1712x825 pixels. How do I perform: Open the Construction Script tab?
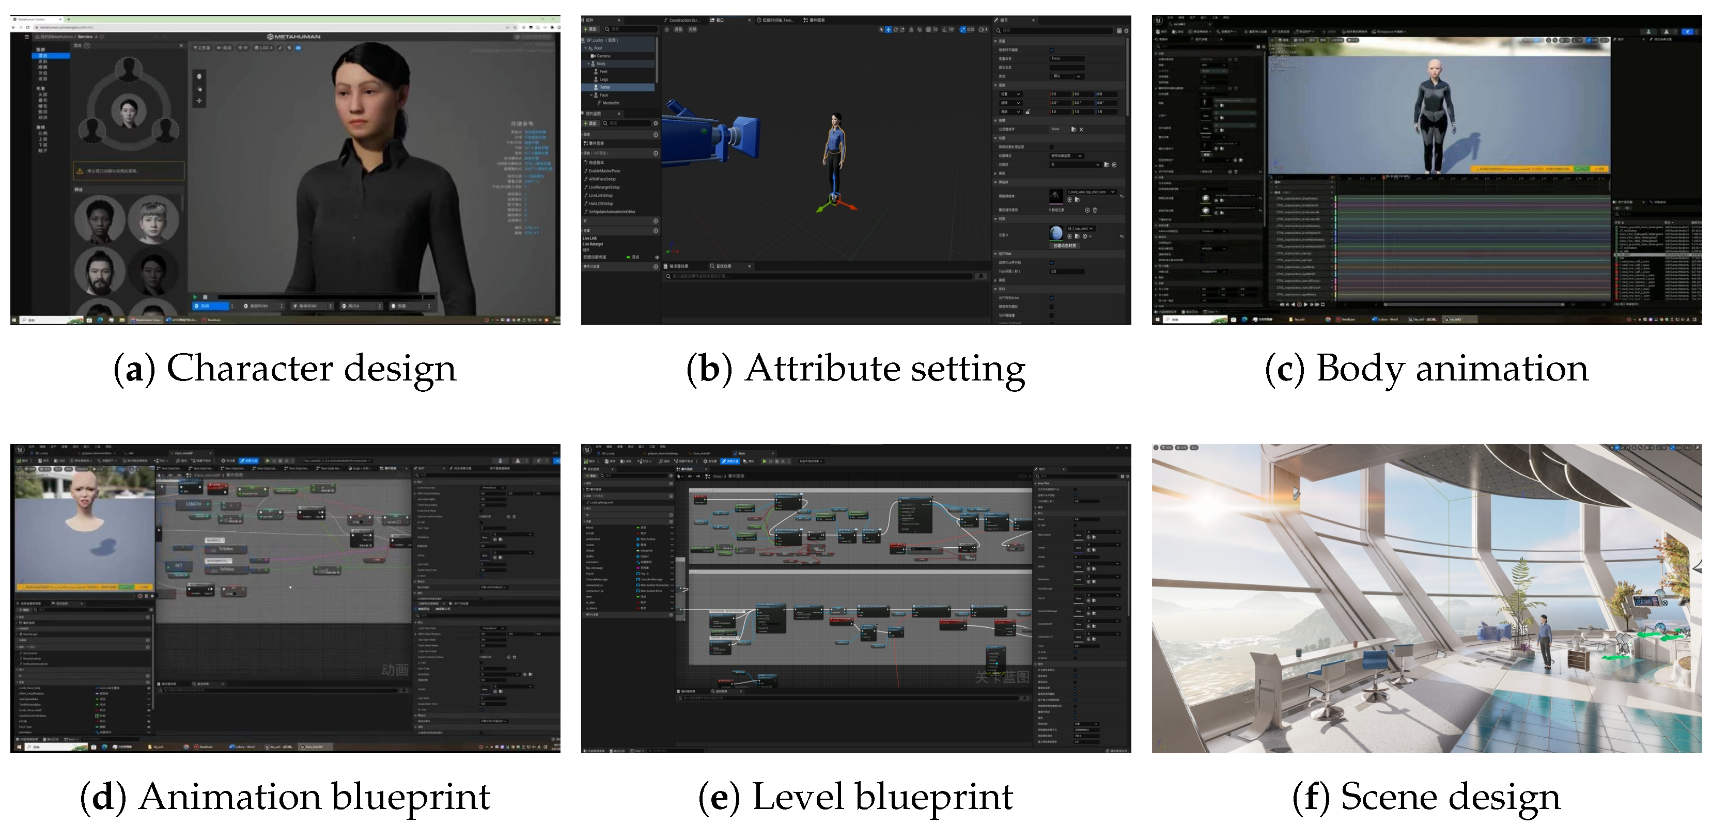tap(683, 20)
